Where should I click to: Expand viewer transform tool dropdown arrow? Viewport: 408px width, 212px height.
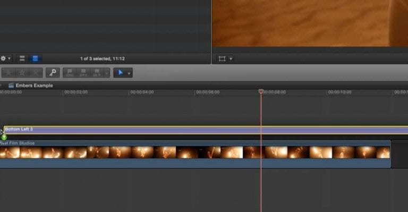tap(231, 59)
